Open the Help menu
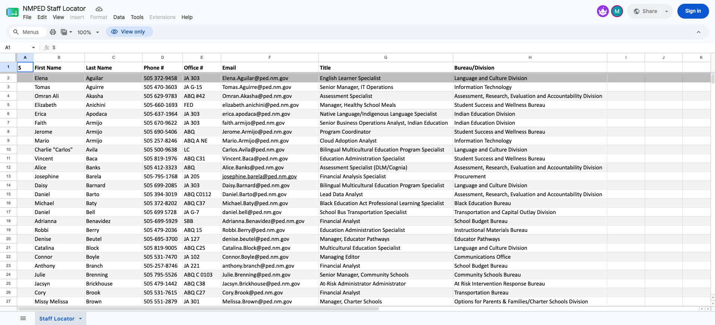This screenshot has width=715, height=325. pos(187,17)
